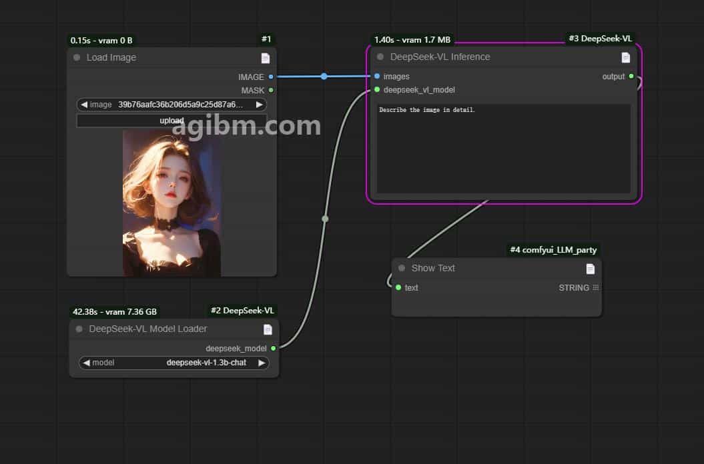Select the Show Text node title

433,268
